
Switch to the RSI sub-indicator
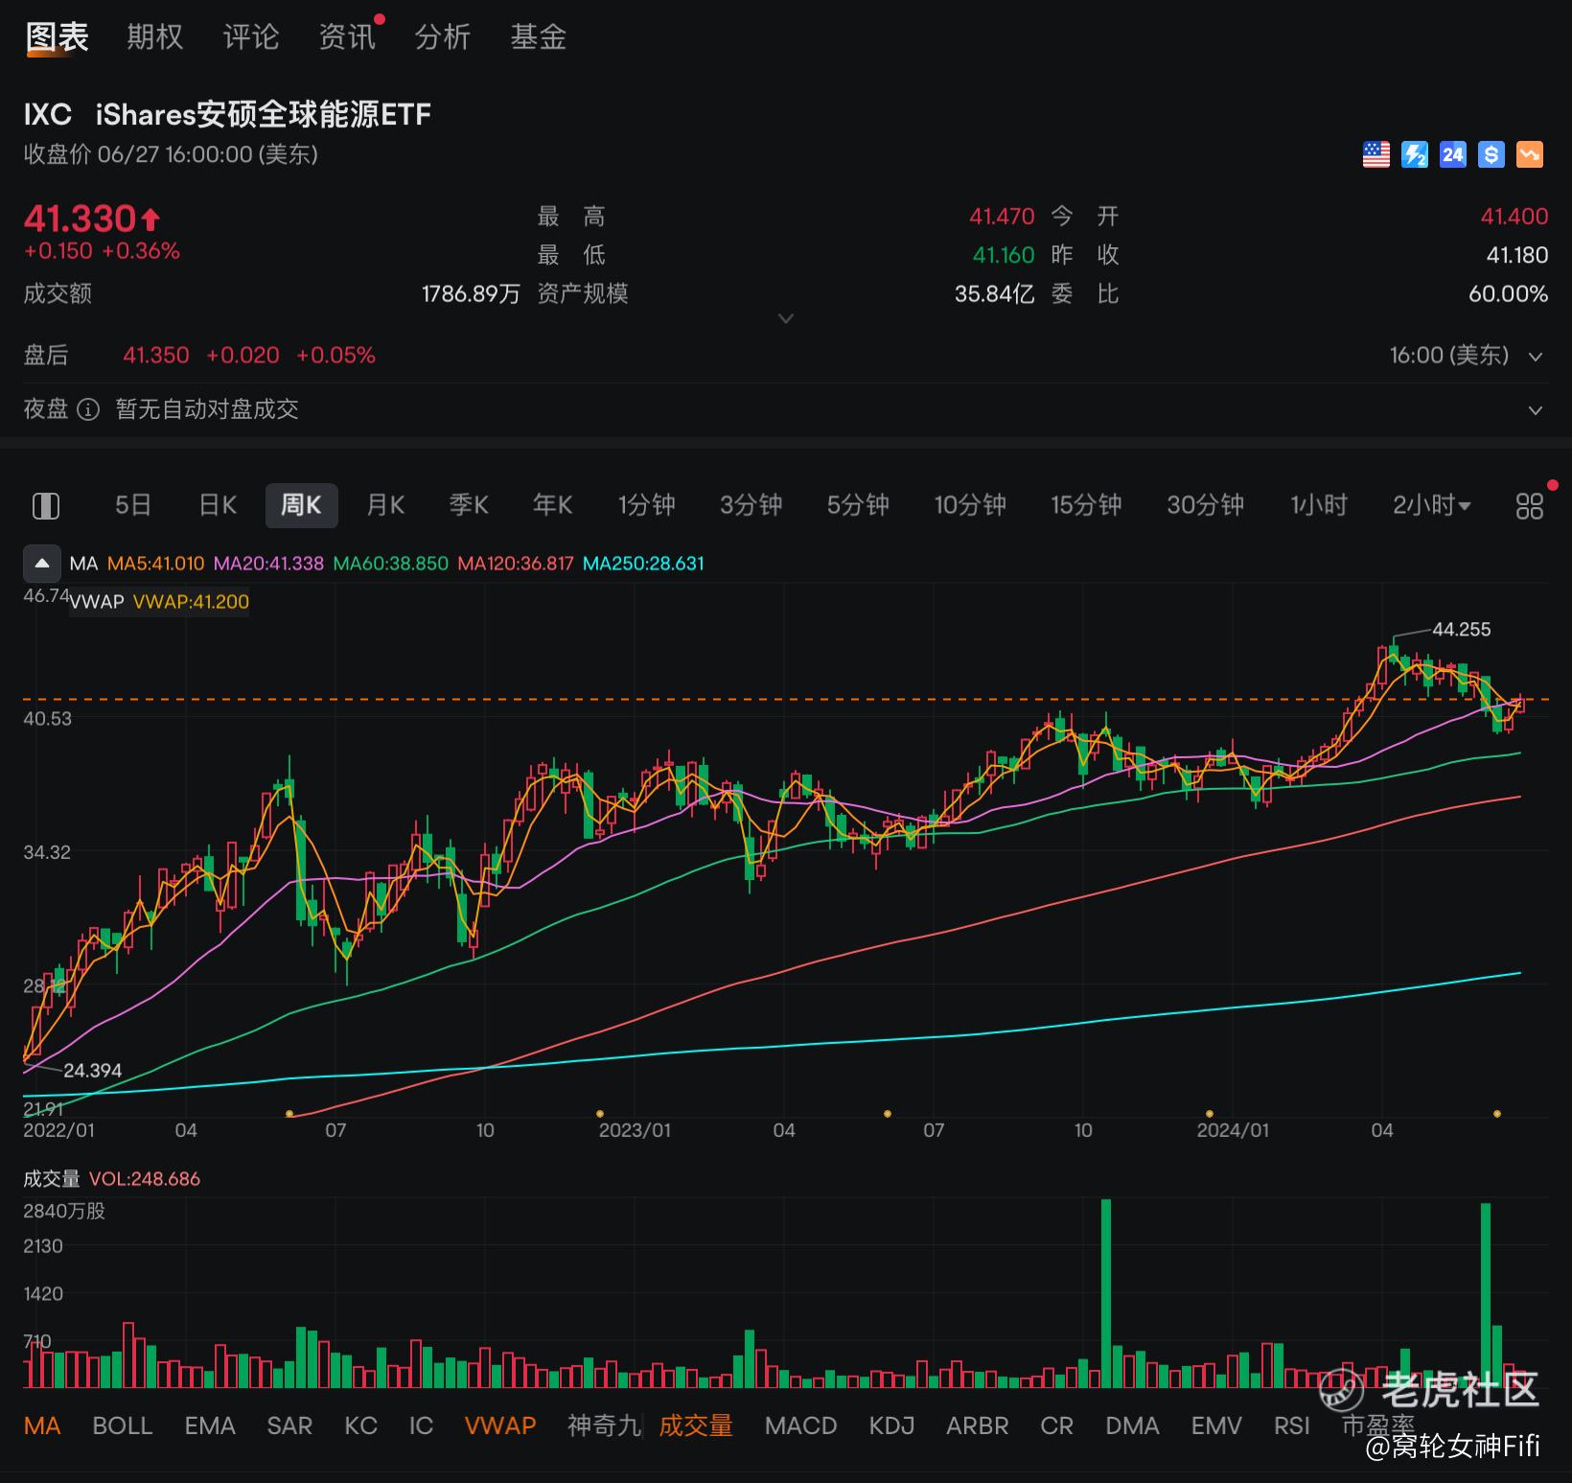pos(1291,1425)
